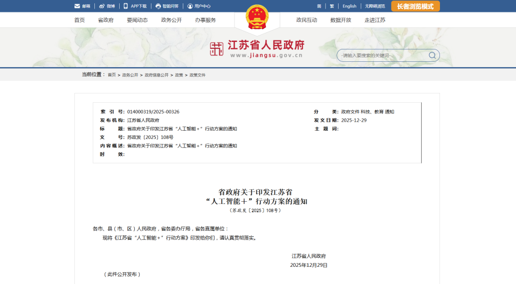Click the English language link
The image size is (516, 284).
(349, 6)
